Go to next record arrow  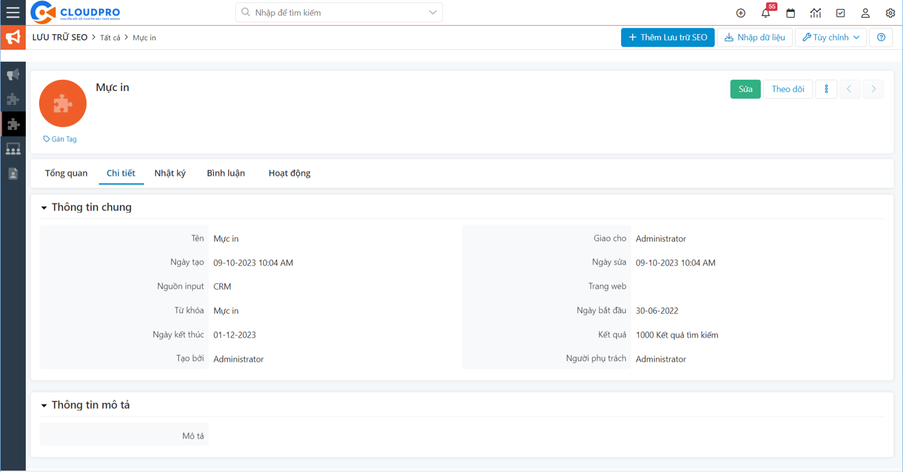tap(874, 89)
